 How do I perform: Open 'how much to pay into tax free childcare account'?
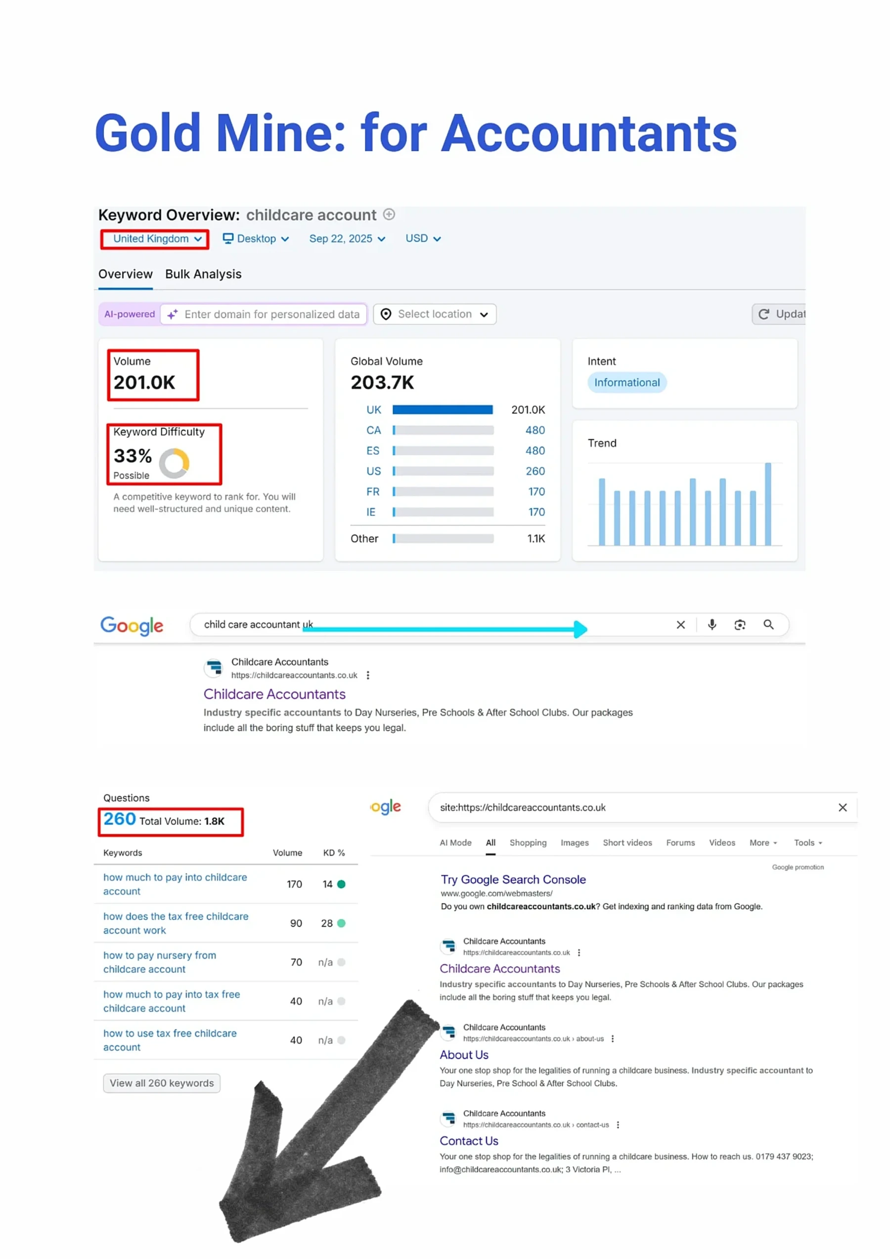[x=172, y=1001]
